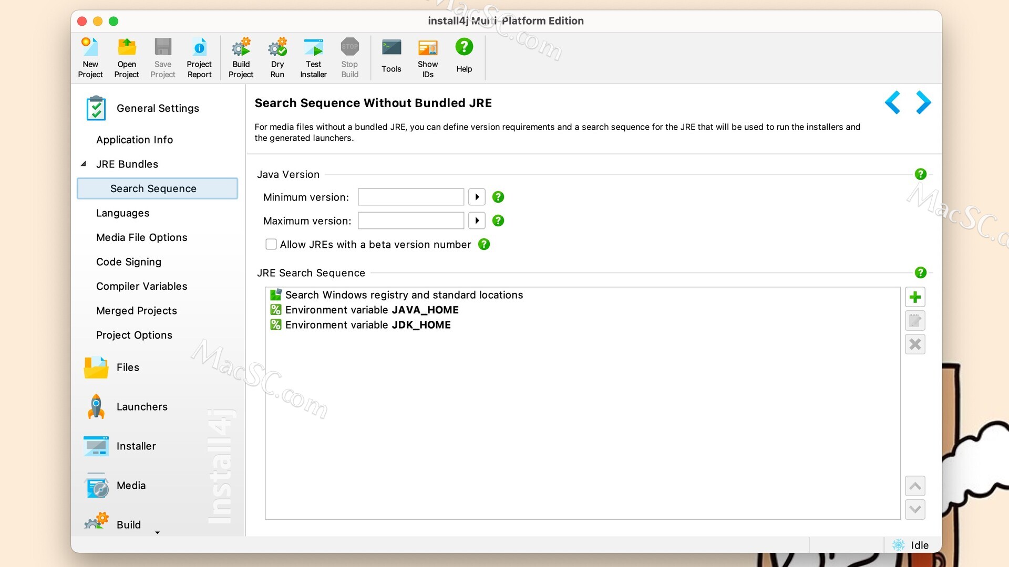Open the Code Signing settings
This screenshot has height=567, width=1009.
pyautogui.click(x=128, y=261)
